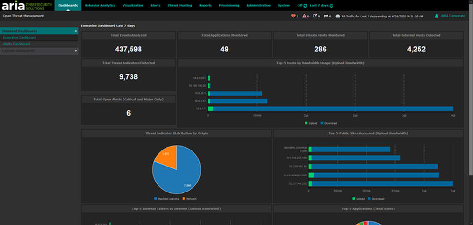
Task: Click the traffic gauge icon
Action: (338, 16)
